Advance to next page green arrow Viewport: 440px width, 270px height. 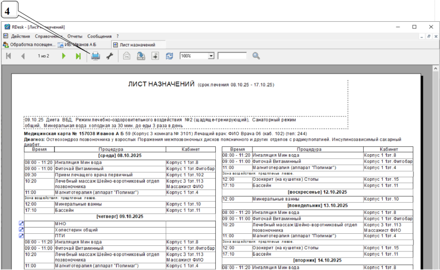point(64,56)
